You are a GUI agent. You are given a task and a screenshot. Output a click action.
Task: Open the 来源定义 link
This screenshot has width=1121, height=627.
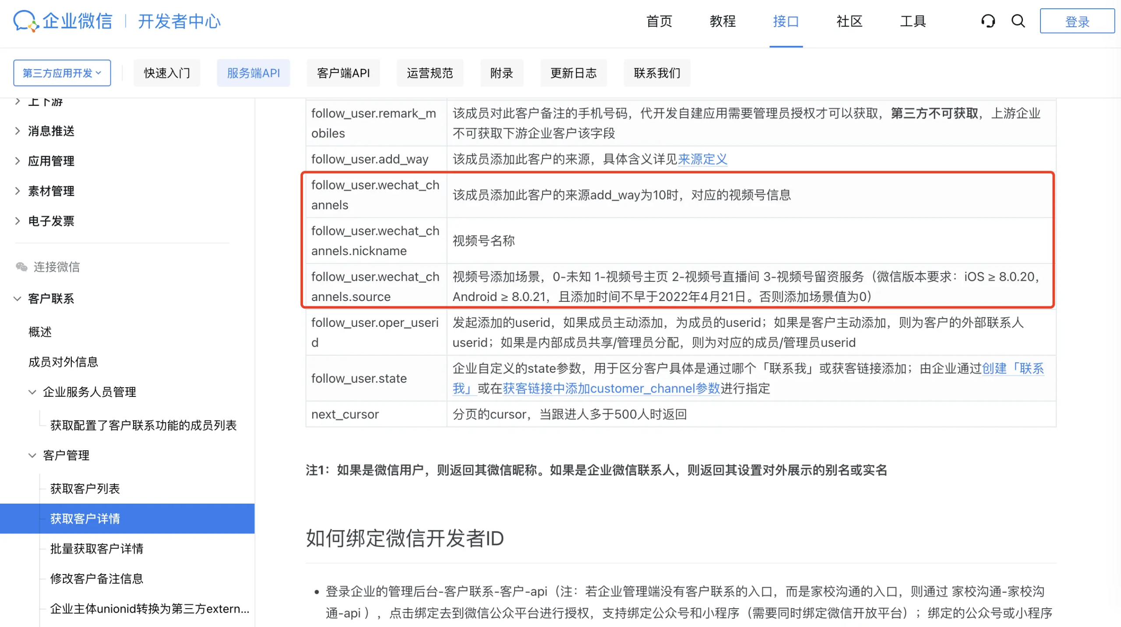coord(702,159)
